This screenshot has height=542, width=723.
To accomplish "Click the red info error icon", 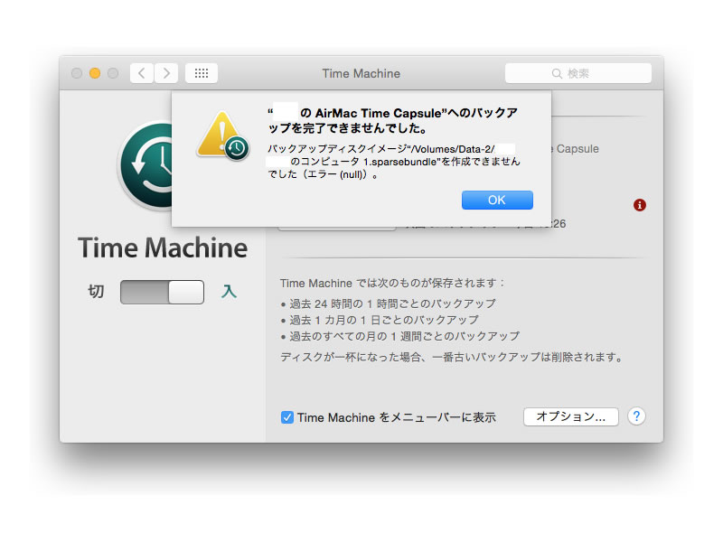I will tap(640, 205).
